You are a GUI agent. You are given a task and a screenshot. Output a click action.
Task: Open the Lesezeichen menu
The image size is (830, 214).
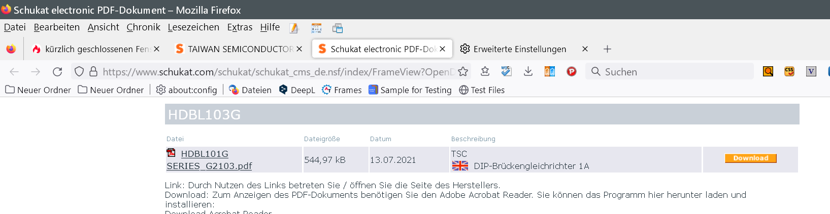click(193, 27)
